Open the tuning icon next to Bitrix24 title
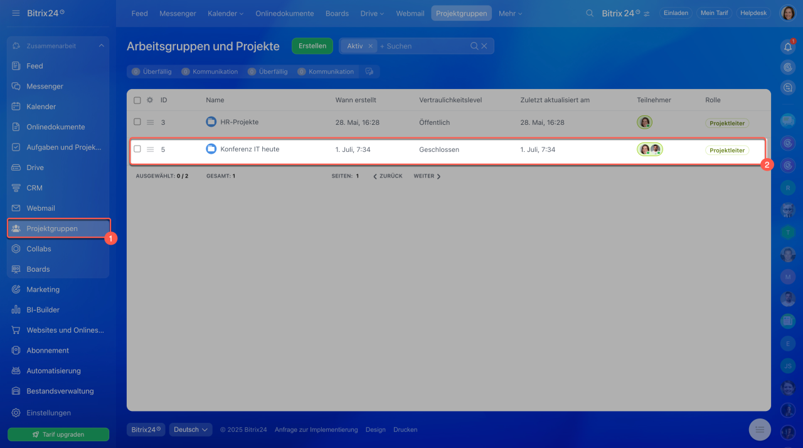This screenshot has height=448, width=803. [x=647, y=13]
